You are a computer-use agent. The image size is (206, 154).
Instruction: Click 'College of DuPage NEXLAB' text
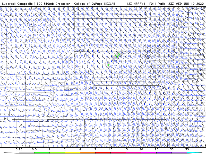[95, 4]
